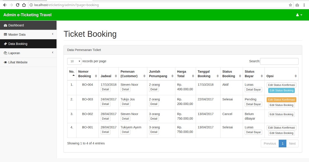Select Data Booking in the sidebar
Viewport: 309px width, 162px height.
coord(18,44)
